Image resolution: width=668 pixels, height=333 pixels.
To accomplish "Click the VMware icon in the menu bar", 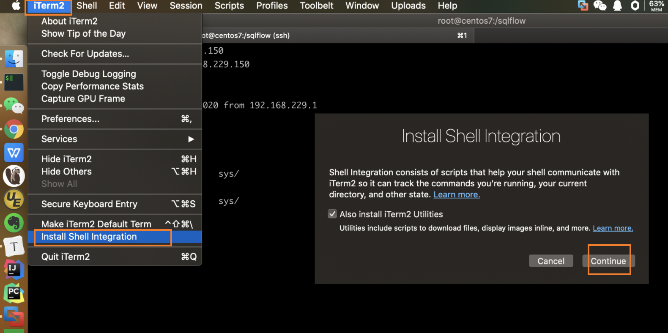I will pos(583,5).
